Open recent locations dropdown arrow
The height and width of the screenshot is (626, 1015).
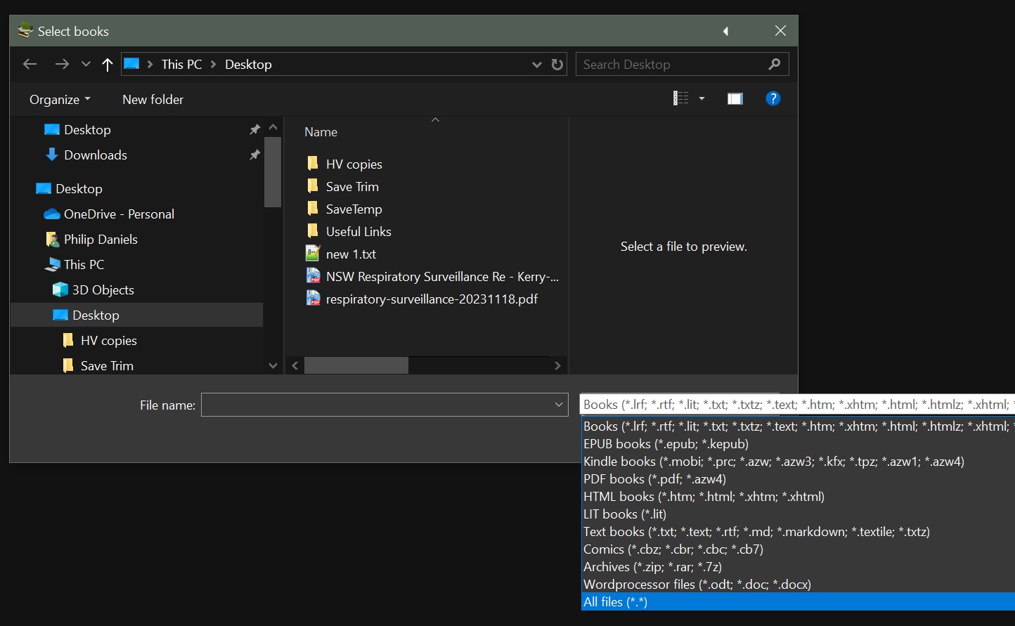pos(86,65)
